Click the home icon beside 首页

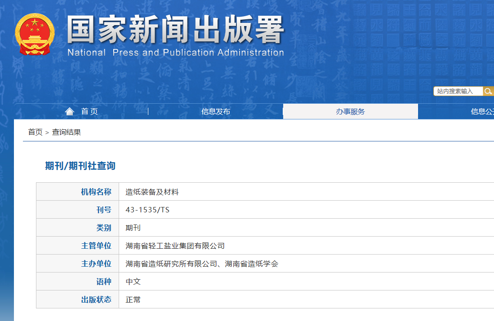(70, 111)
